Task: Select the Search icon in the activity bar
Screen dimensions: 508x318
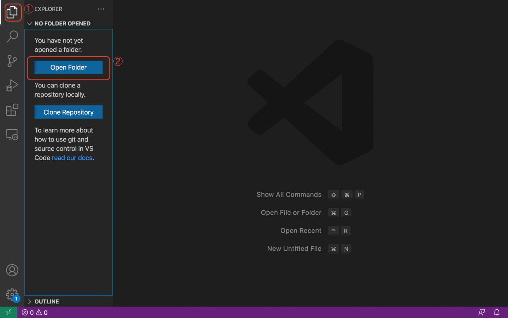Action: tap(13, 36)
